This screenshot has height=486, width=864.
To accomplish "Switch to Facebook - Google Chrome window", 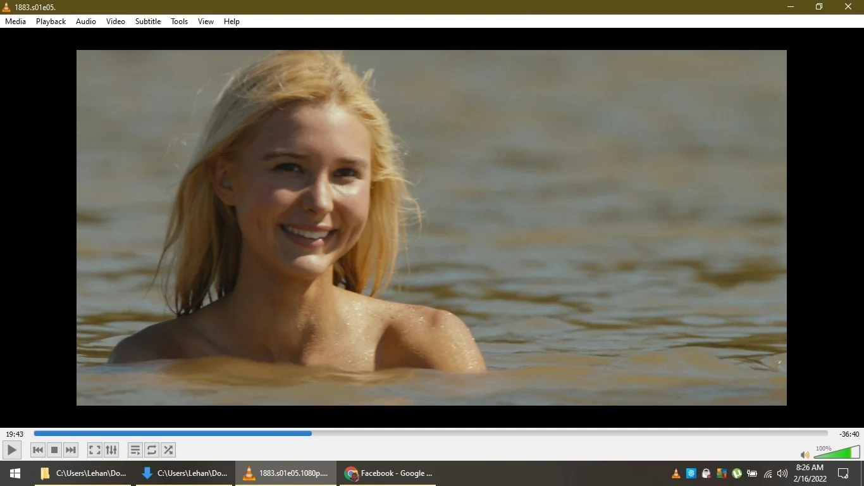I will coord(388,473).
